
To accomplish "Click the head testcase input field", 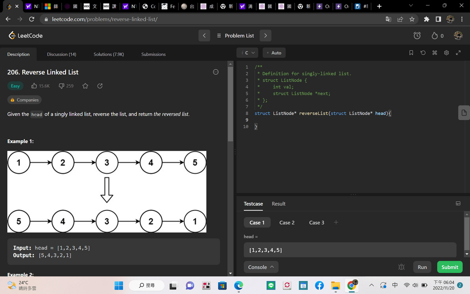I will [x=350, y=250].
